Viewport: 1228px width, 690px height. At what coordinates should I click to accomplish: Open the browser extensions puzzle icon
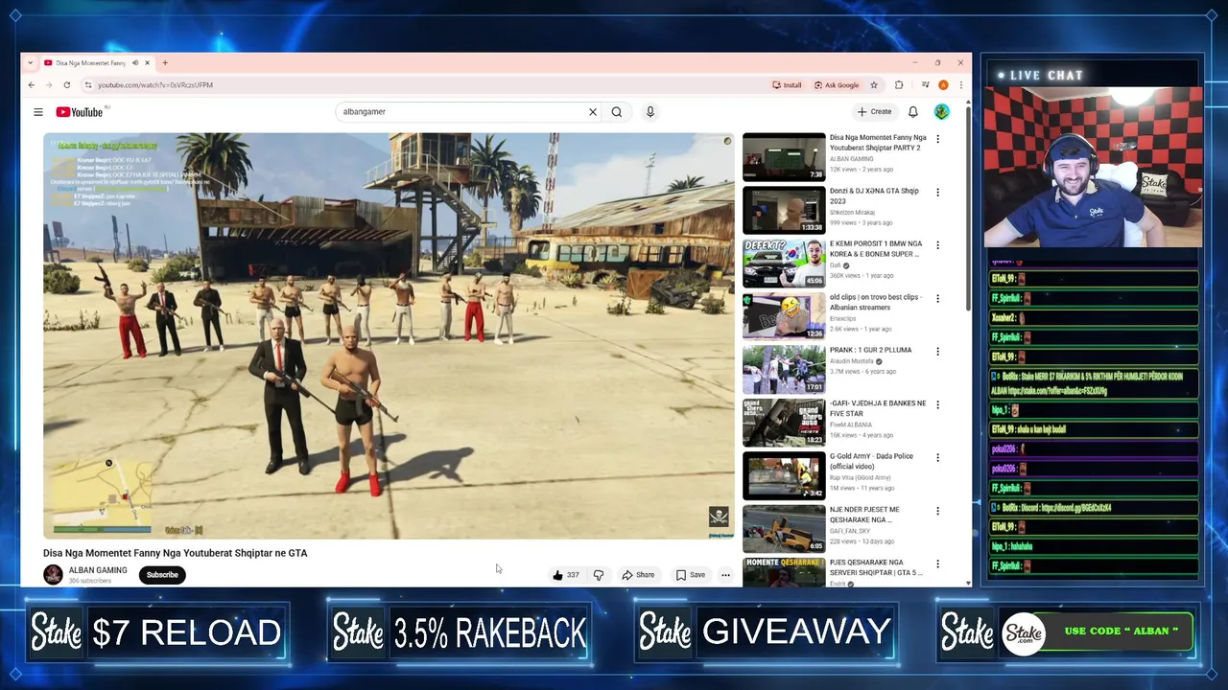899,85
